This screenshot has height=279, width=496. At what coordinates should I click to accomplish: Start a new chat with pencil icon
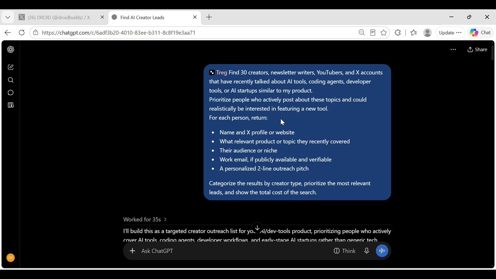11,67
